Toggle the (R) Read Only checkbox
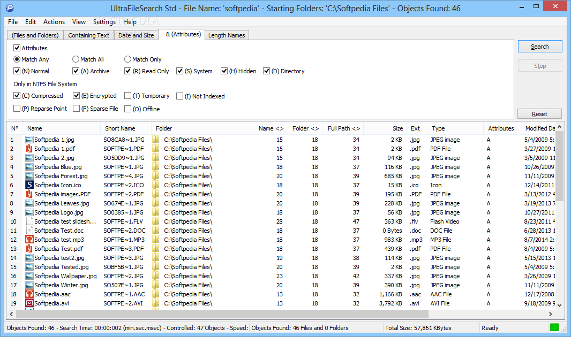 point(127,71)
